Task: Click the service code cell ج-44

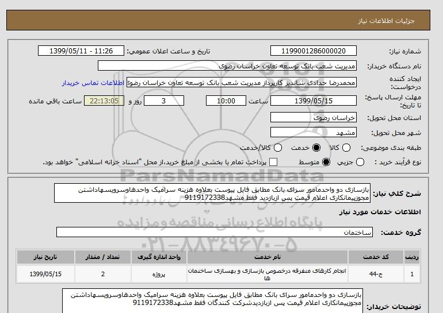Action: click(376, 274)
